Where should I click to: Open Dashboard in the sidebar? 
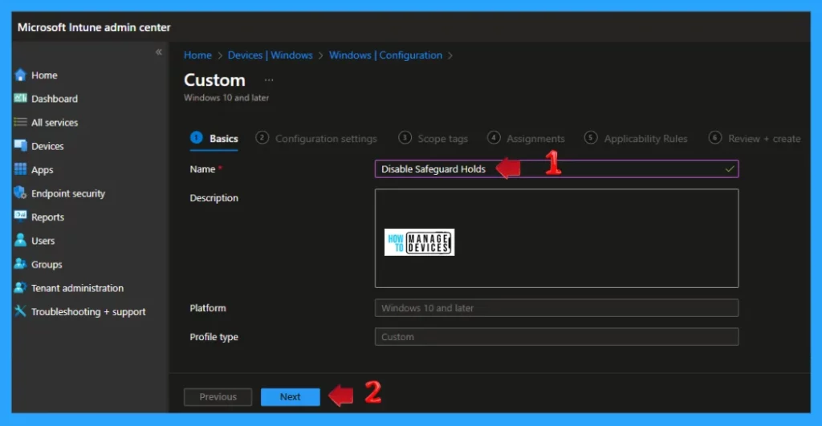(x=55, y=99)
